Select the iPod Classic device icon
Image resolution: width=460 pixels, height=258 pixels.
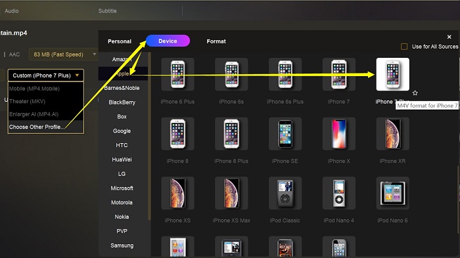[285, 193]
